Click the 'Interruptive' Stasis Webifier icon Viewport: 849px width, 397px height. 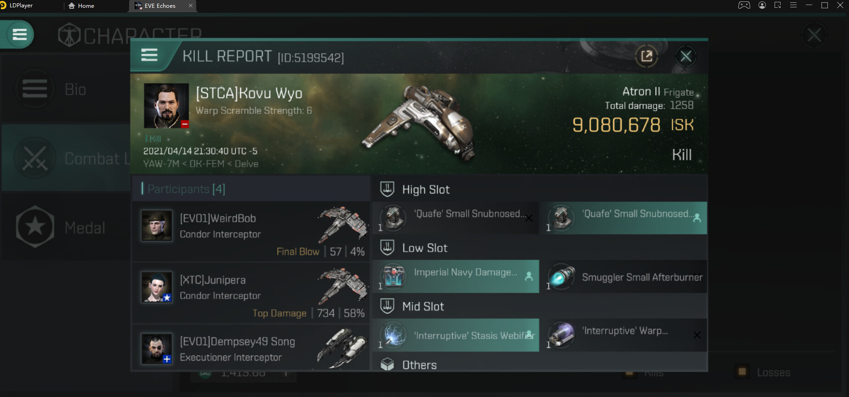394,335
